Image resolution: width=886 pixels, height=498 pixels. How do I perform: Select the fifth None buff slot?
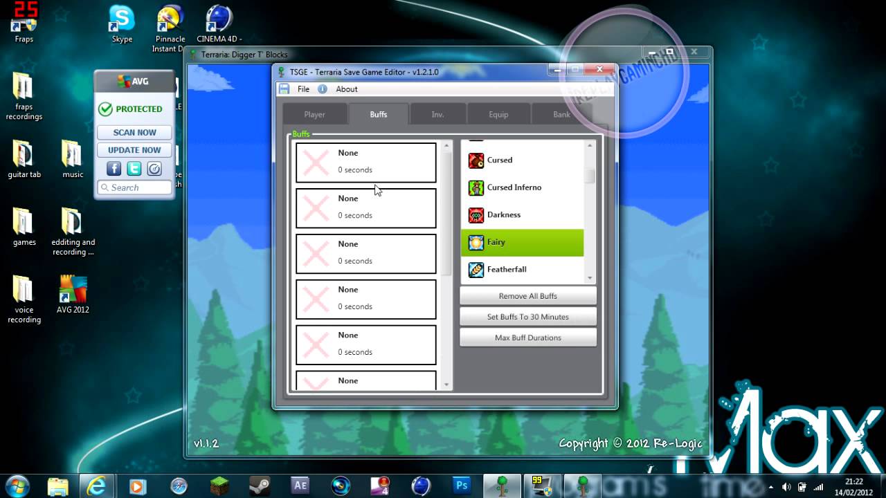[x=366, y=345]
